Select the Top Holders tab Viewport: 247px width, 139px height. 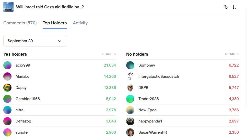tap(55, 23)
